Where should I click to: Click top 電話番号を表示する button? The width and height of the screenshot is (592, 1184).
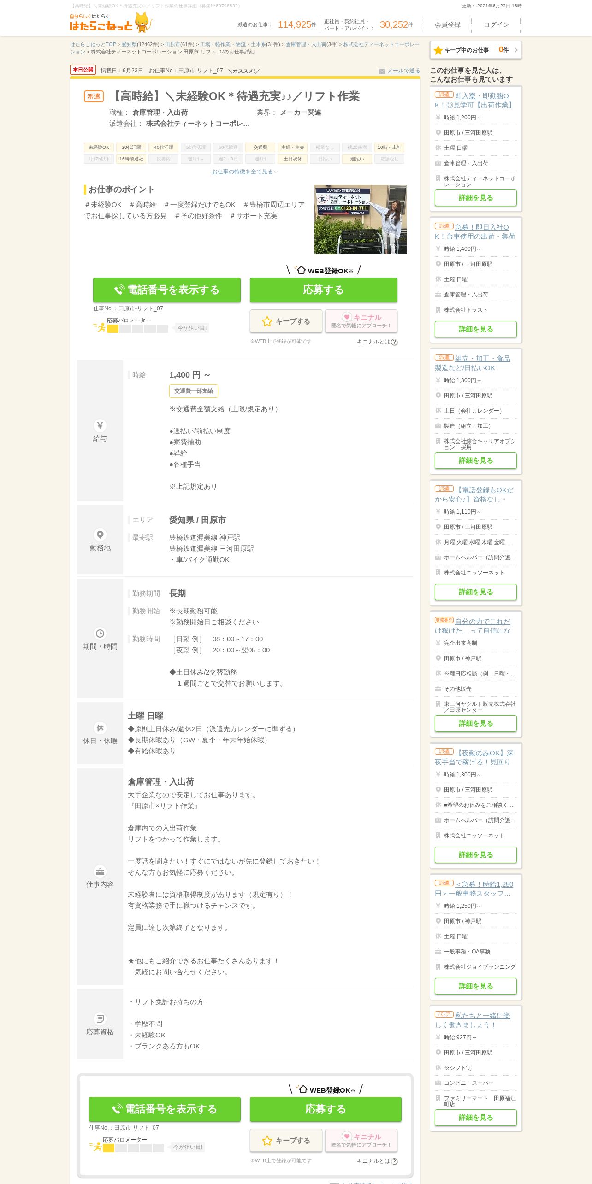click(x=166, y=290)
